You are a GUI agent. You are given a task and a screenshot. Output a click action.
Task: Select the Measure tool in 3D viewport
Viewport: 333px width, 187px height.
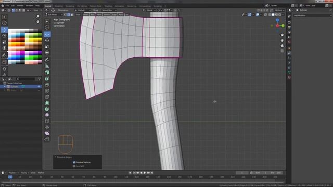pos(47,66)
